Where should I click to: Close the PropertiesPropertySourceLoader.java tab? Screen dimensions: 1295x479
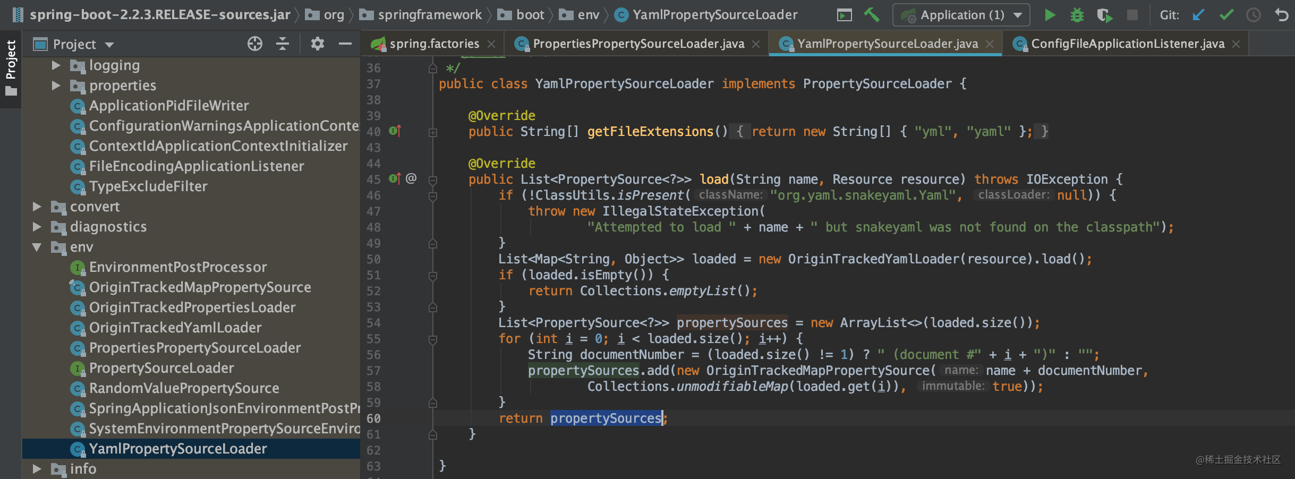(756, 44)
